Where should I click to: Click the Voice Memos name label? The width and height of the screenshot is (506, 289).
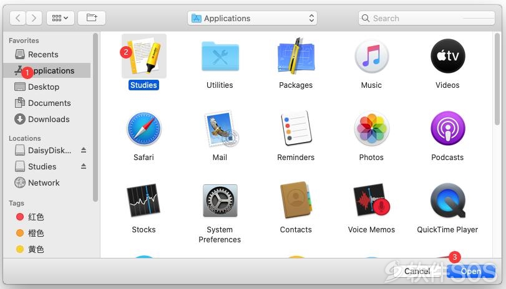pos(371,230)
